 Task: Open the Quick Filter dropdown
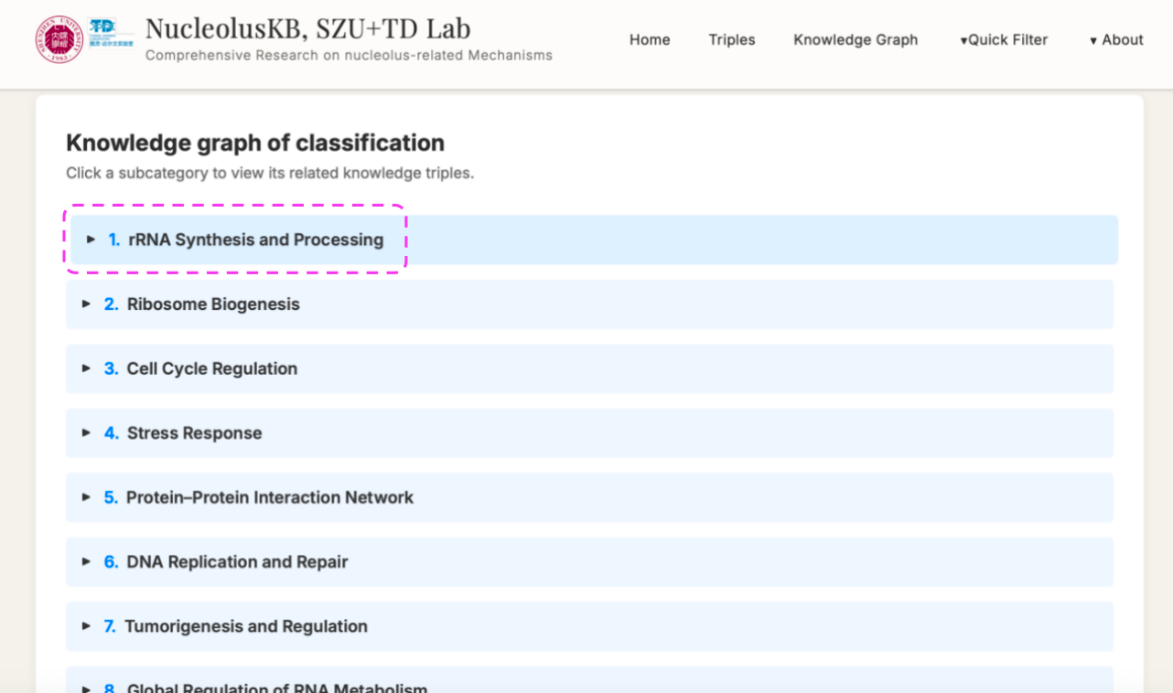tap(1003, 39)
